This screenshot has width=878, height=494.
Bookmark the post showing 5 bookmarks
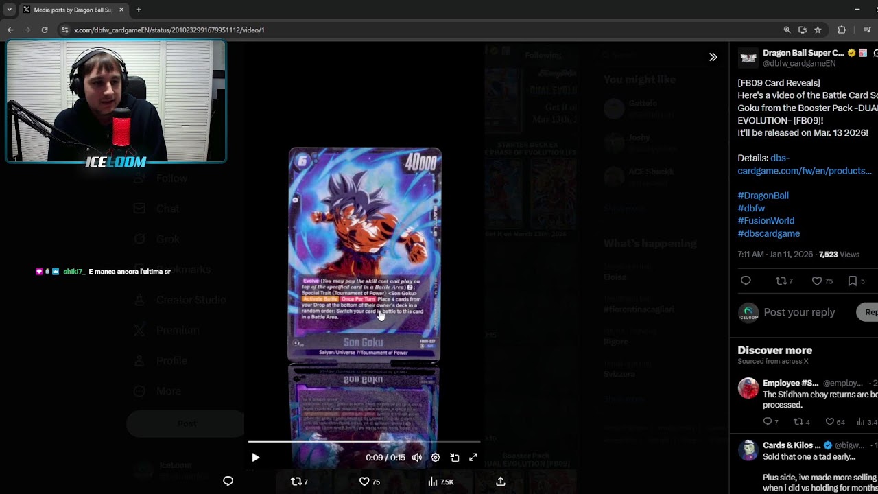pyautogui.click(x=856, y=281)
